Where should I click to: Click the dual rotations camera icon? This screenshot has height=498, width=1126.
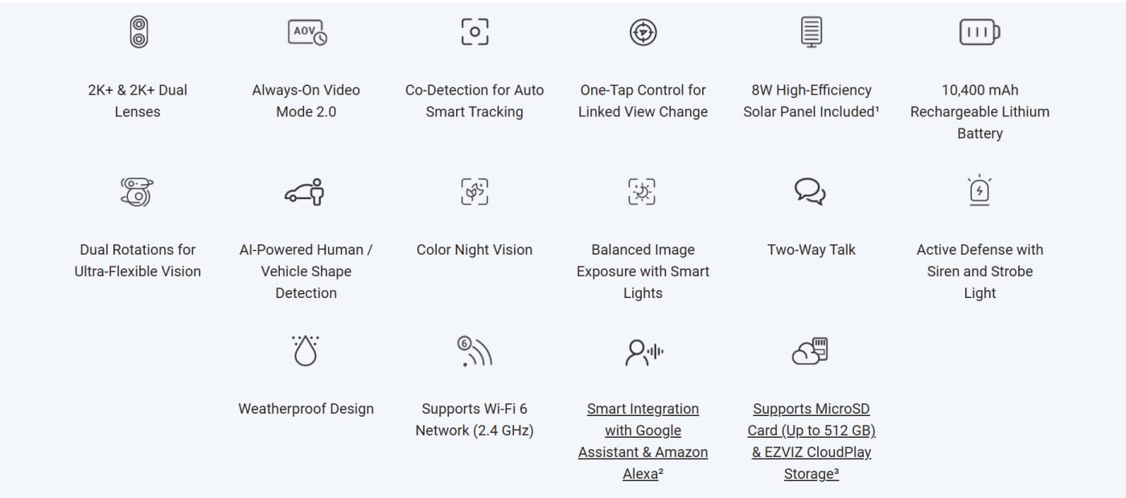coord(138,192)
